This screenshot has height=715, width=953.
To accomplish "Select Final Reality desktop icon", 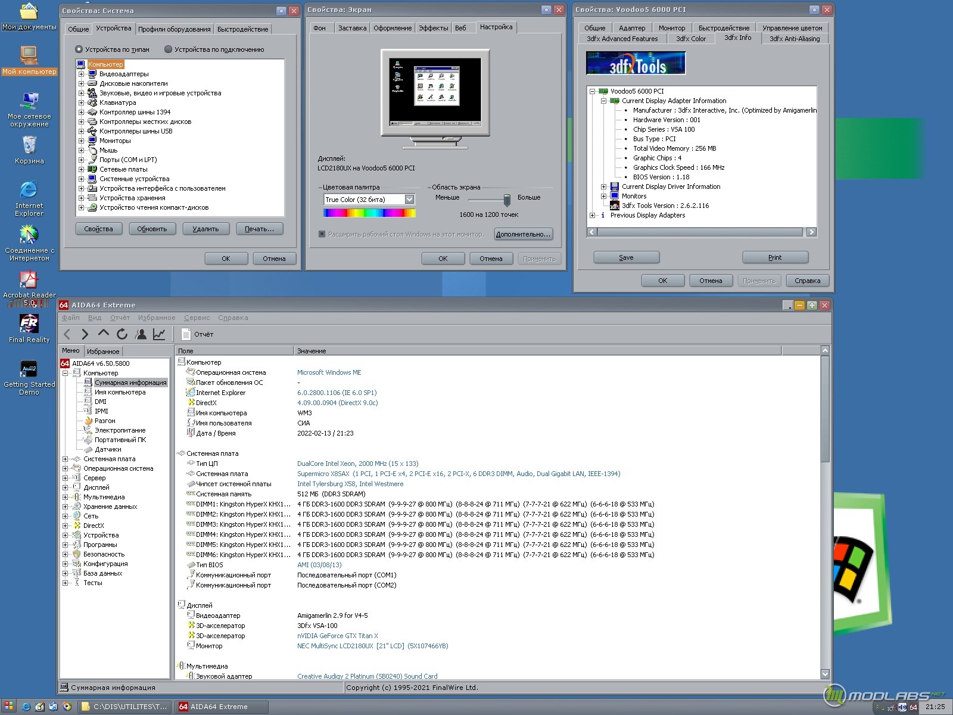I will pos(29,328).
